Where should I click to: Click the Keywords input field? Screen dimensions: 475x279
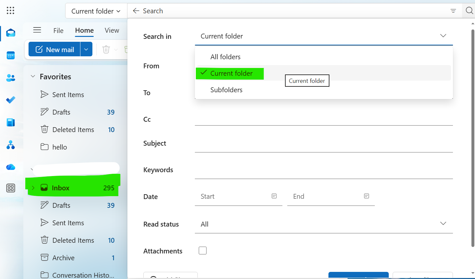pos(324,170)
